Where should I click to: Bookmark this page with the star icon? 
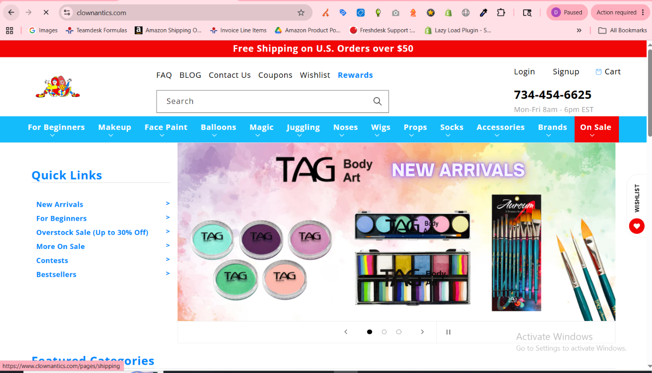301,13
